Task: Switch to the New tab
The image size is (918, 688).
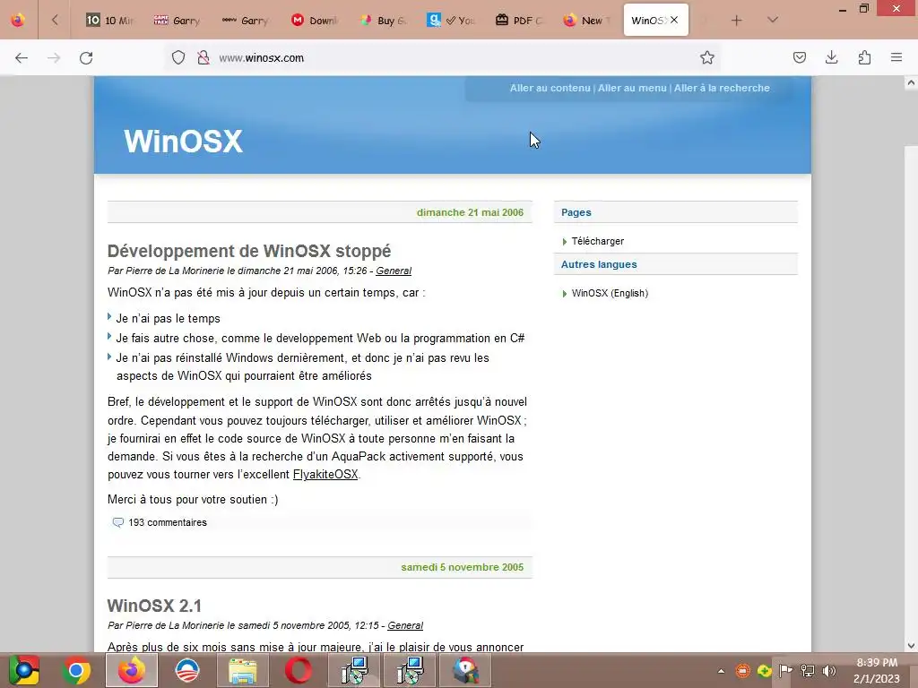Action: click(x=587, y=21)
